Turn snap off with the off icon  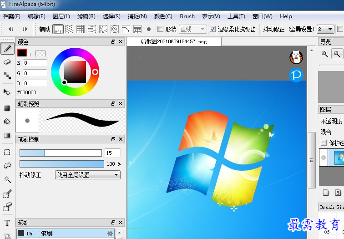[58, 29]
